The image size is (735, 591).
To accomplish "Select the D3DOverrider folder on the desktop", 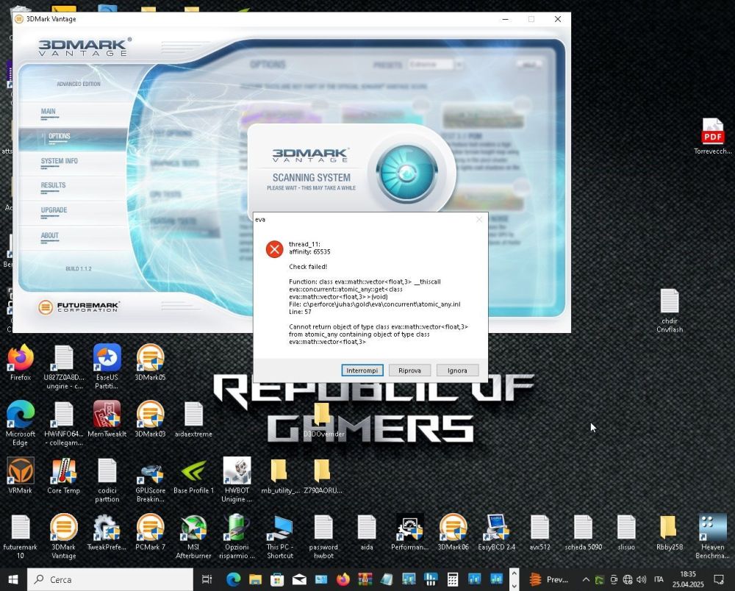I will click(323, 420).
